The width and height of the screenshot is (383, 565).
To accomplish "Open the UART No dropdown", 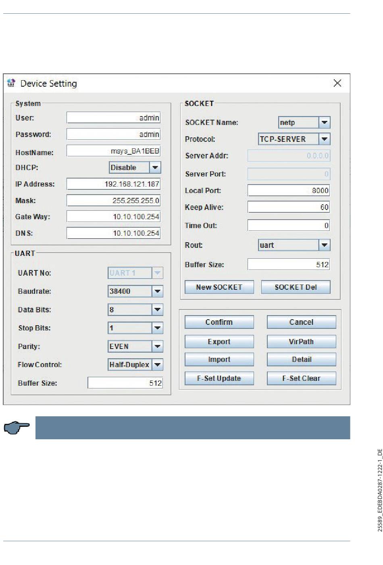I will coord(135,273).
